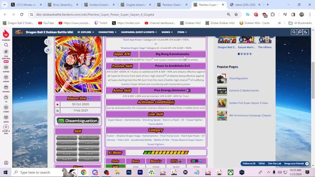Click the Release Date info icon
This screenshot has height=177, width=315.
[90, 98]
